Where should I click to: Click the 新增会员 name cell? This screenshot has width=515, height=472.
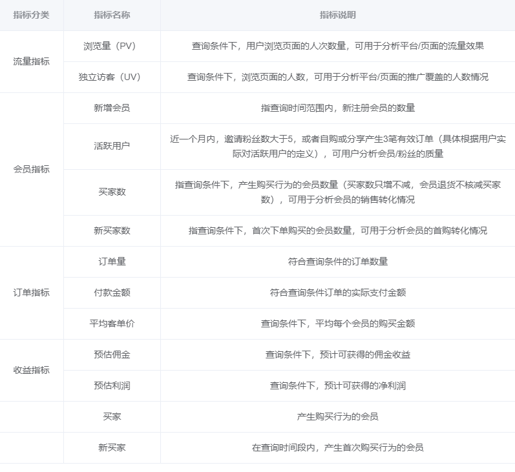[x=112, y=108]
